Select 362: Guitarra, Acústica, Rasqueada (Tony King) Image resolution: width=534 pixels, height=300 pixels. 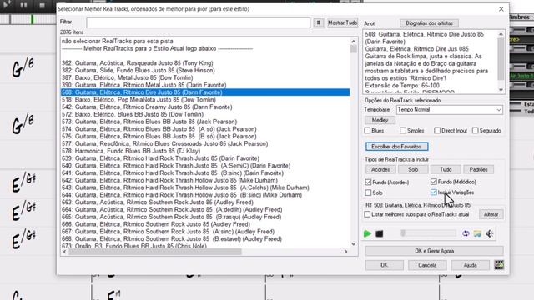tap(137, 63)
